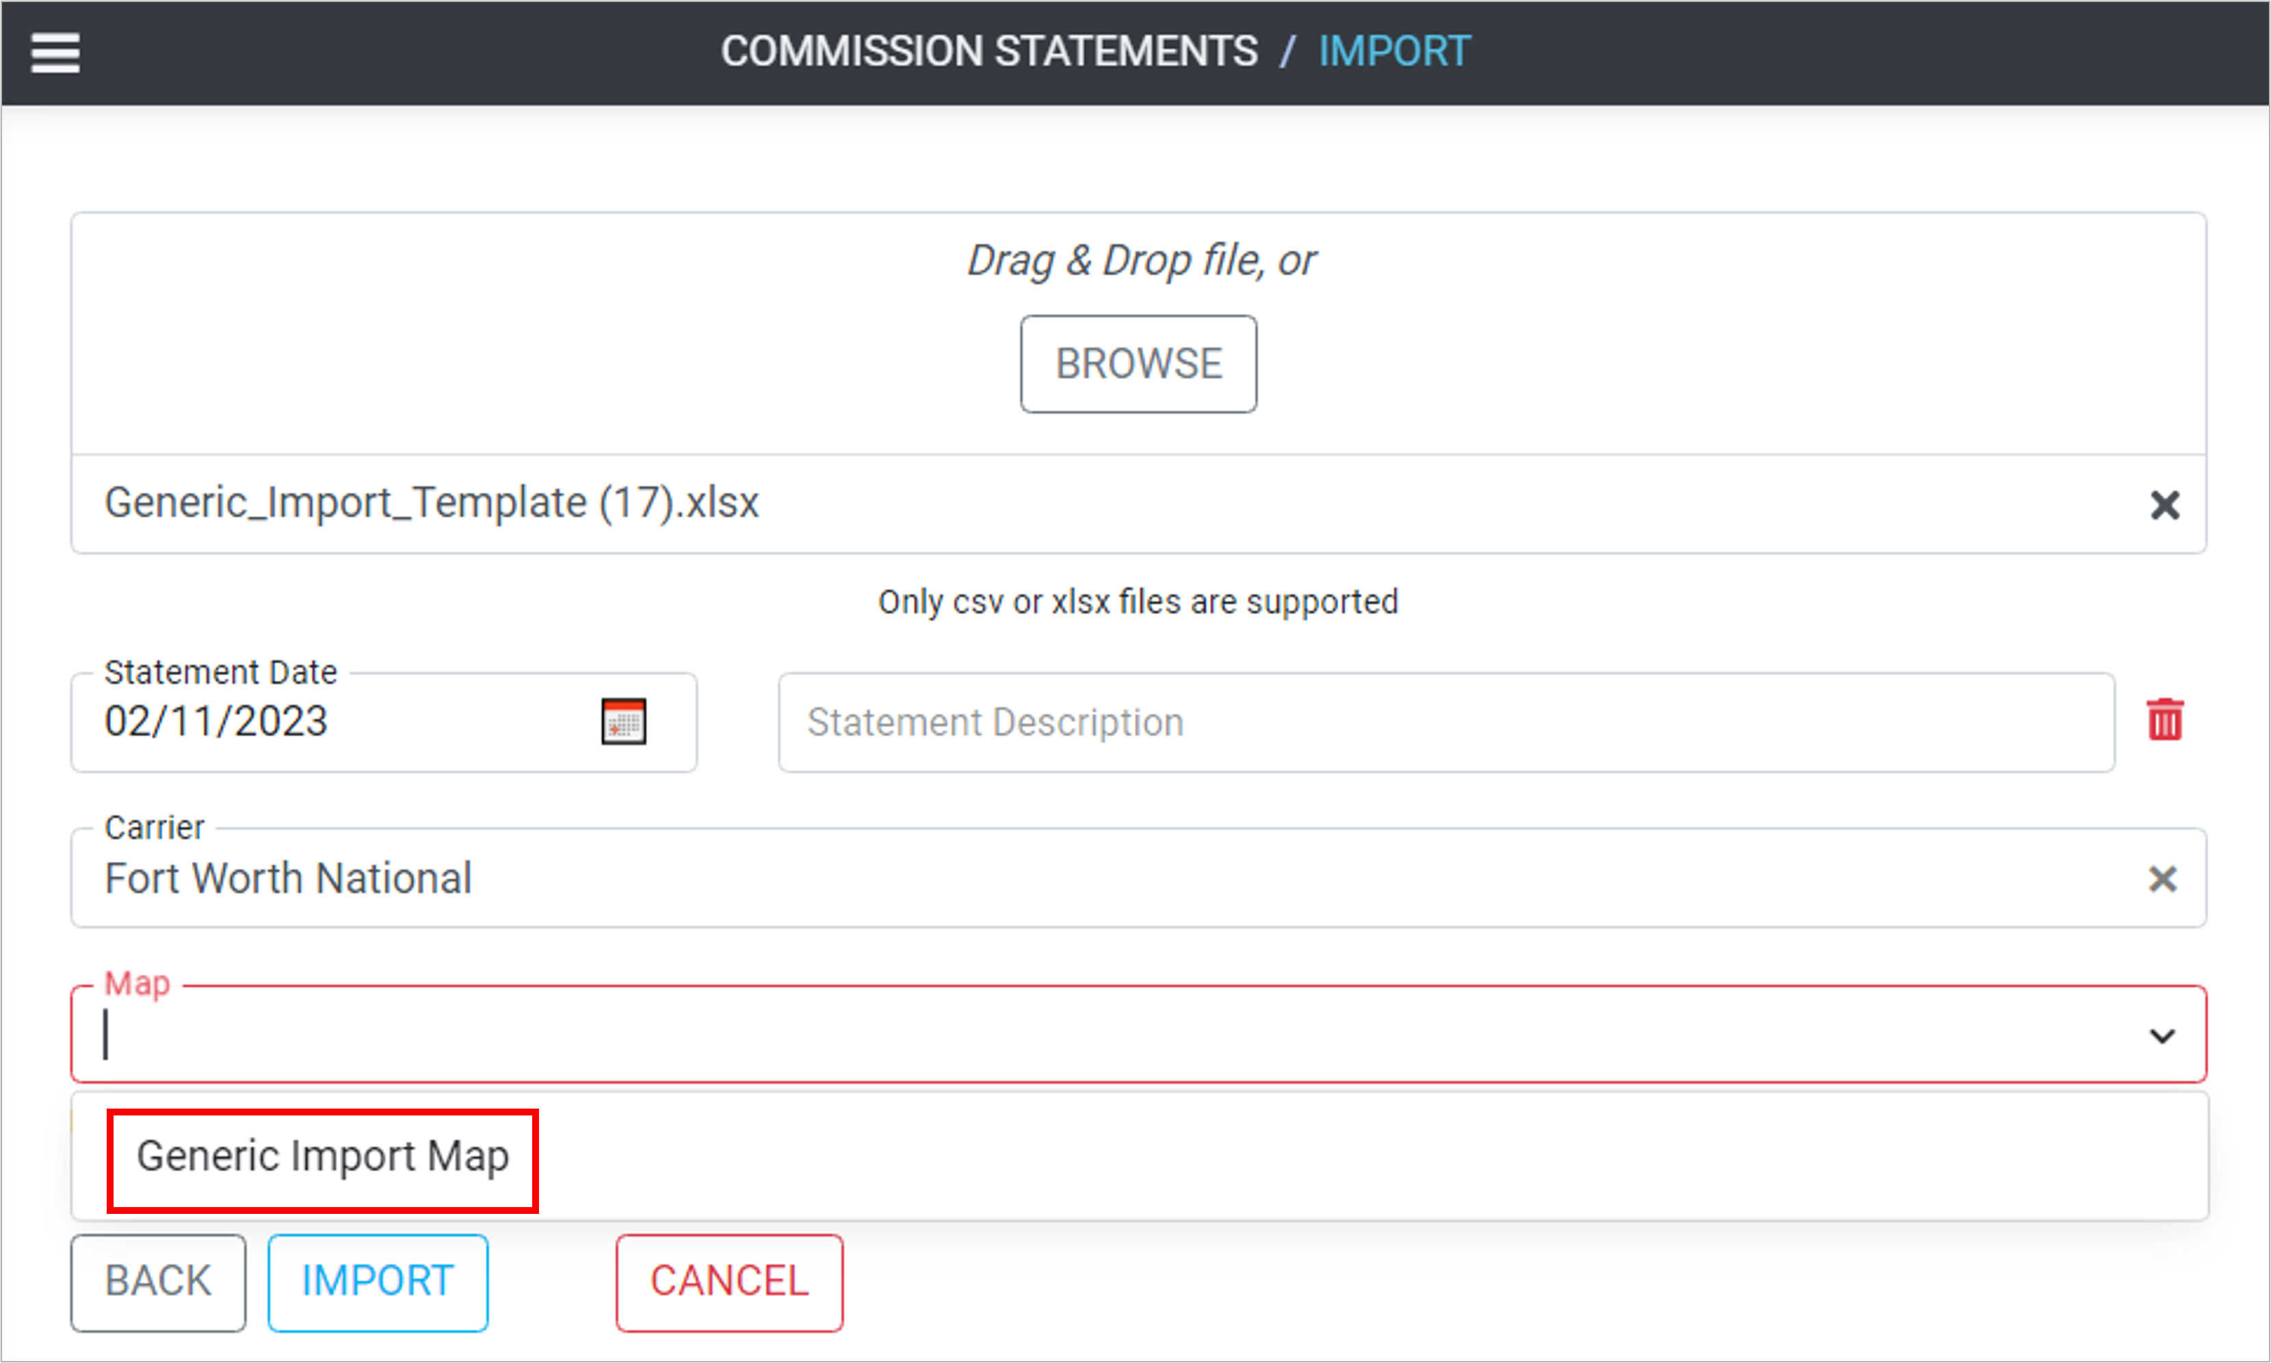Screen dimensions: 2271x1363
Task: Collapse the Map dropdown chevron
Action: [x=2162, y=1036]
